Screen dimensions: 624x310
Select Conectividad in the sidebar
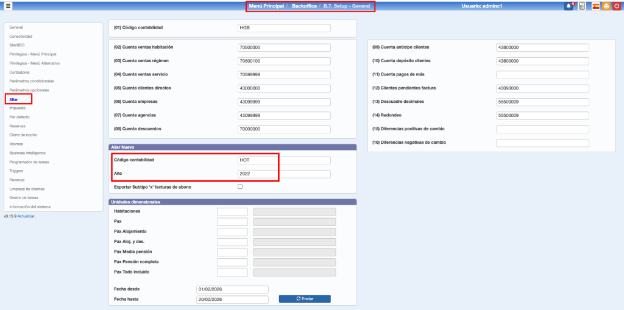21,37
